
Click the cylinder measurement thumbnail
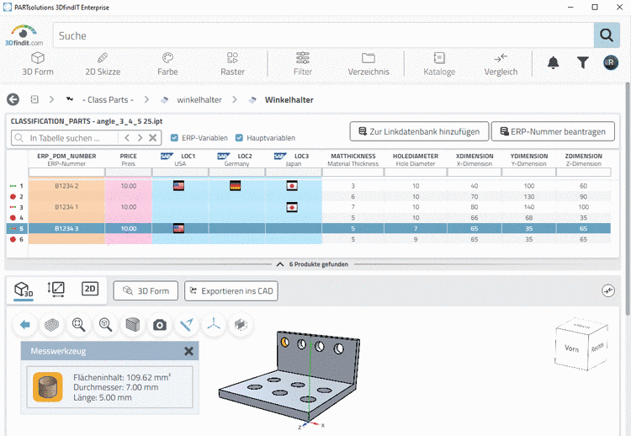click(47, 387)
